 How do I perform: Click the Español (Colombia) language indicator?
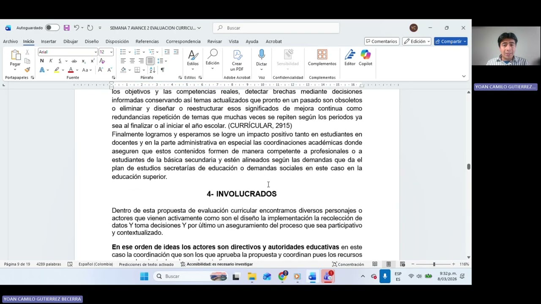click(x=96, y=264)
